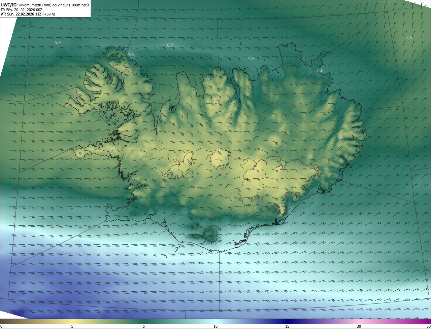Click the 0 tick on the color scale
431x329 pixels.
pos(1,327)
